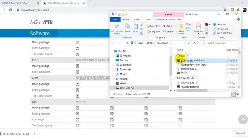The height and width of the screenshot is (139, 248).
Task: Switch to the View ribbon tab
Action: [148, 19]
